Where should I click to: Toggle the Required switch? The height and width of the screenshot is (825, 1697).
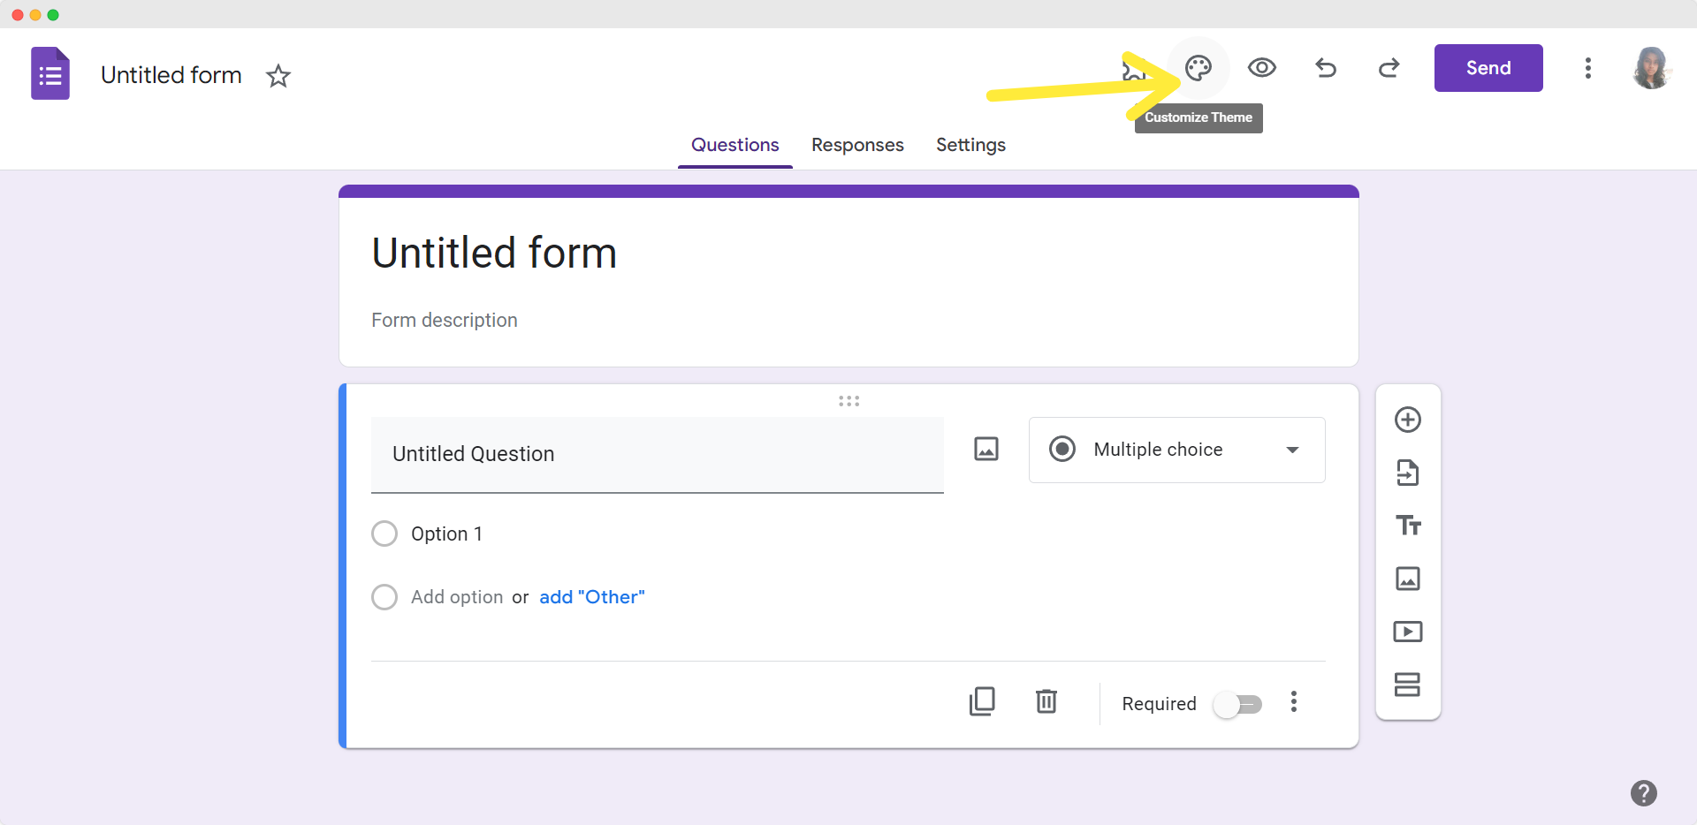[x=1237, y=704]
